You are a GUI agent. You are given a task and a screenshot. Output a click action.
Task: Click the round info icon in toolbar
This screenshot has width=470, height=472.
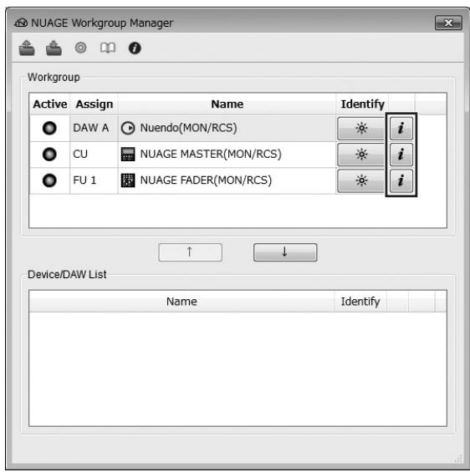tap(135, 48)
